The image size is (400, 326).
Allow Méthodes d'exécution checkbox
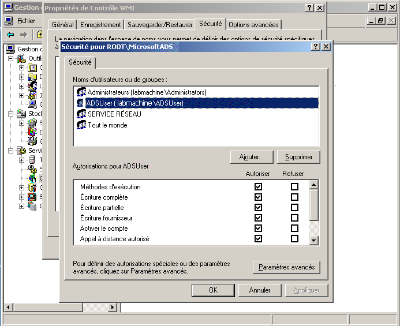[258, 186]
